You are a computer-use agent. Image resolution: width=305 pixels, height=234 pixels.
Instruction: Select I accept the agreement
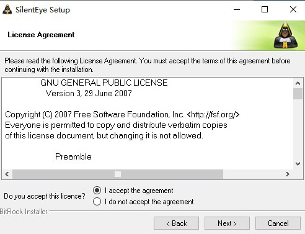point(97,190)
